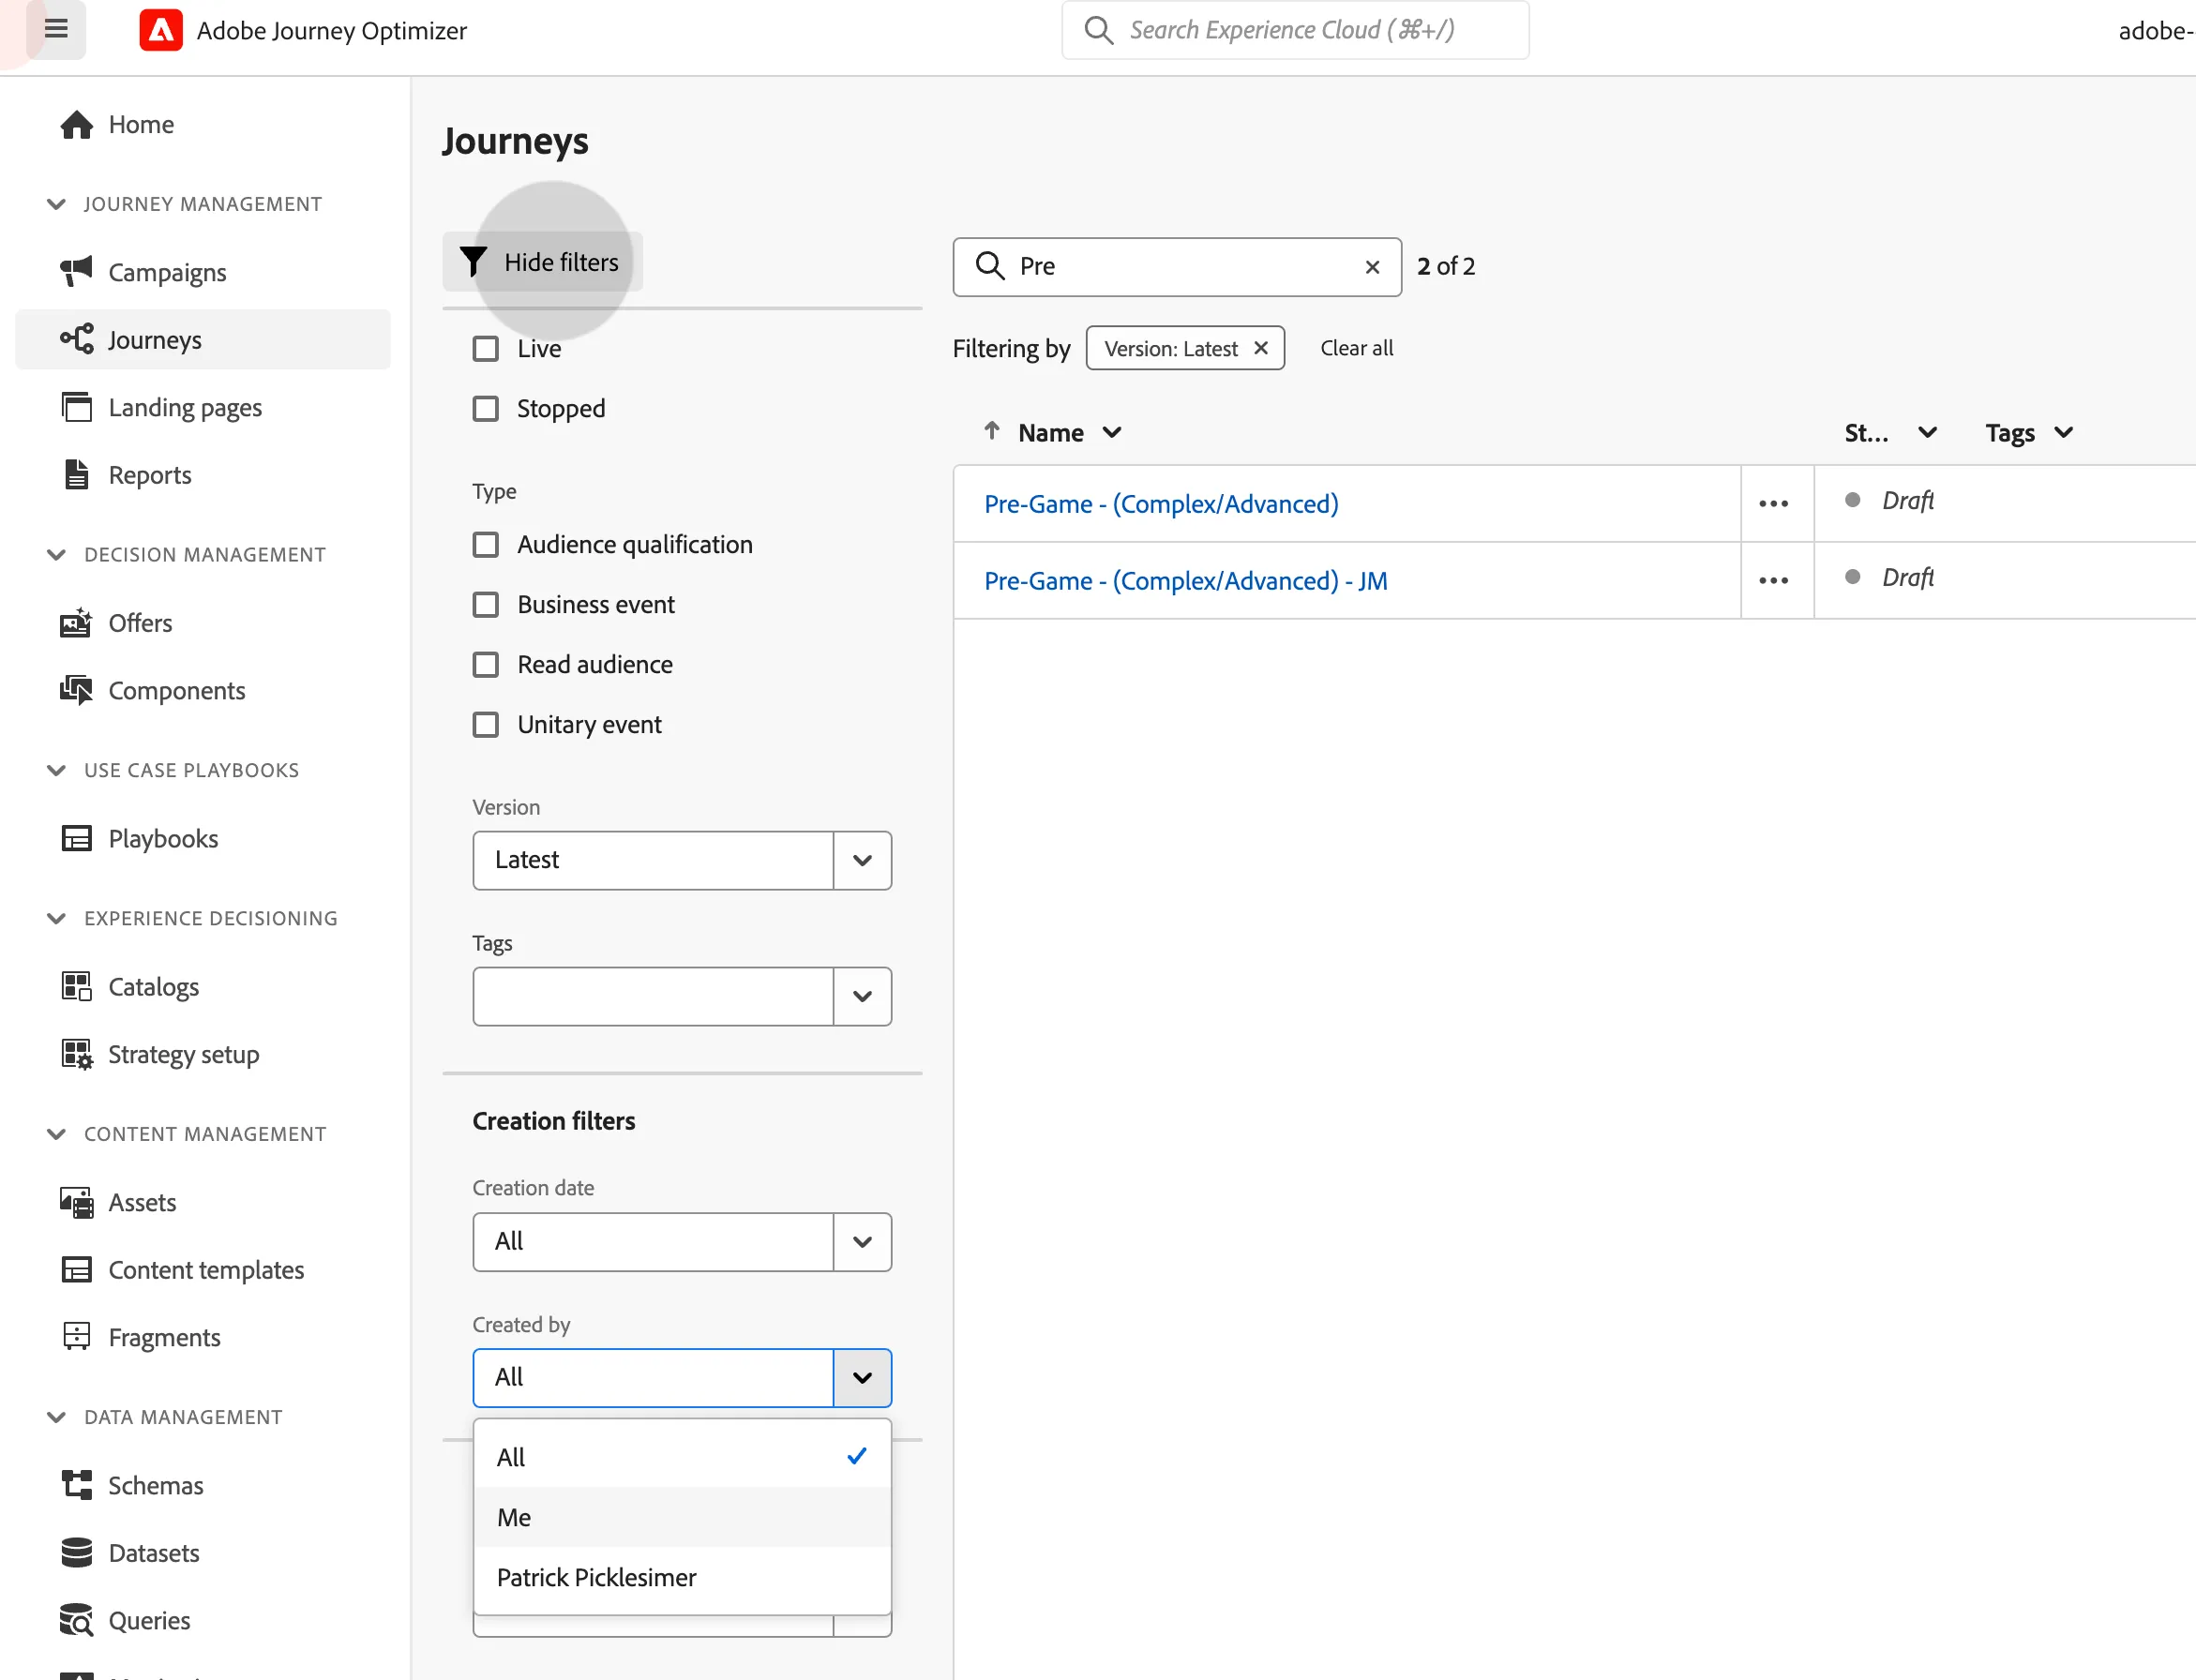Open Content templates in sidebar
The width and height of the screenshot is (2196, 1680).
coord(206,1270)
